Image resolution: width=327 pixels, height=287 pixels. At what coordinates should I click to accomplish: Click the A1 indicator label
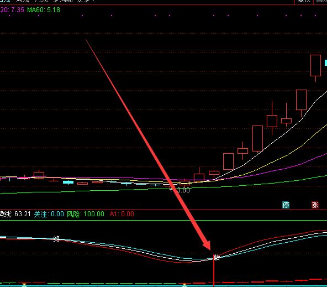(122, 214)
